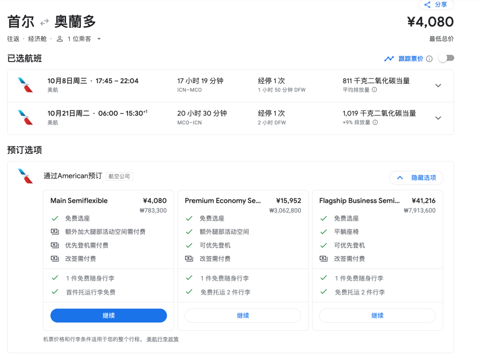Open the 美航行李政策 baggage policy link
The width and height of the screenshot is (478, 358).
point(162,339)
